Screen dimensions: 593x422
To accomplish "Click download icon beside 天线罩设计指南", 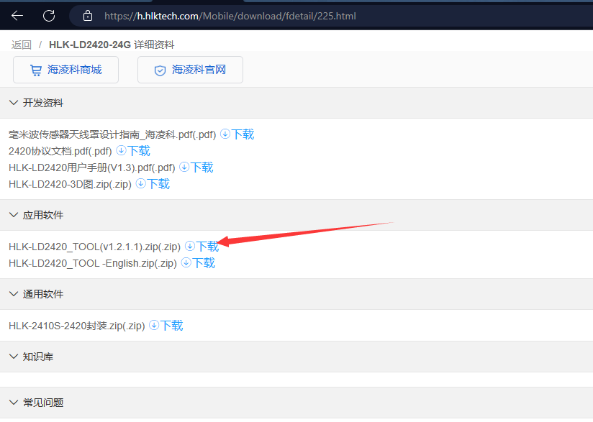I will click(225, 134).
